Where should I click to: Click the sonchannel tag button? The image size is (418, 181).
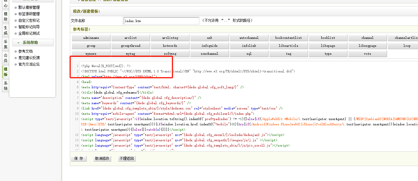coord(210,54)
